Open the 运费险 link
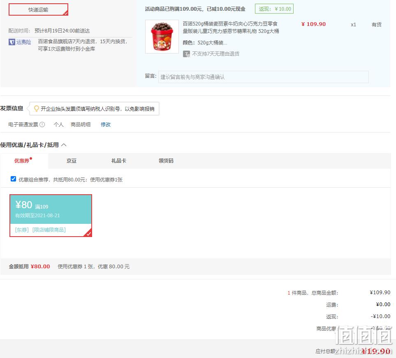The image size is (396, 358). pyautogui.click(x=23, y=42)
